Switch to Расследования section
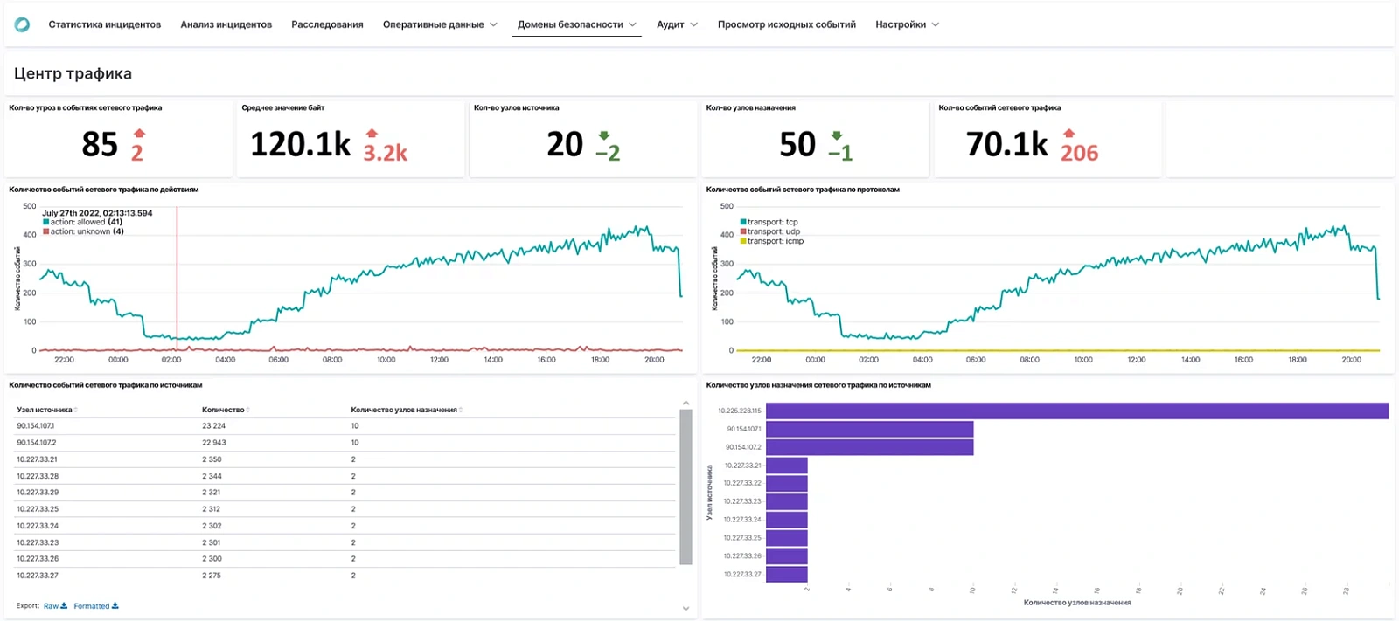 click(x=327, y=24)
